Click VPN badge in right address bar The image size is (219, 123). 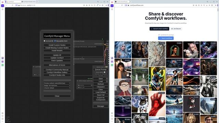[x=126, y=5]
